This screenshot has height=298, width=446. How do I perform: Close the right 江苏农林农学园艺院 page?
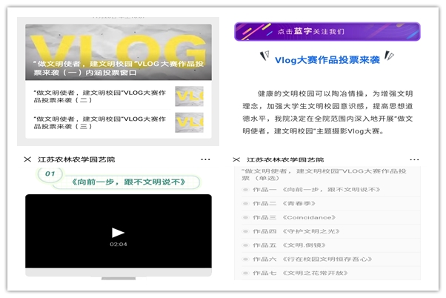coord(236,159)
